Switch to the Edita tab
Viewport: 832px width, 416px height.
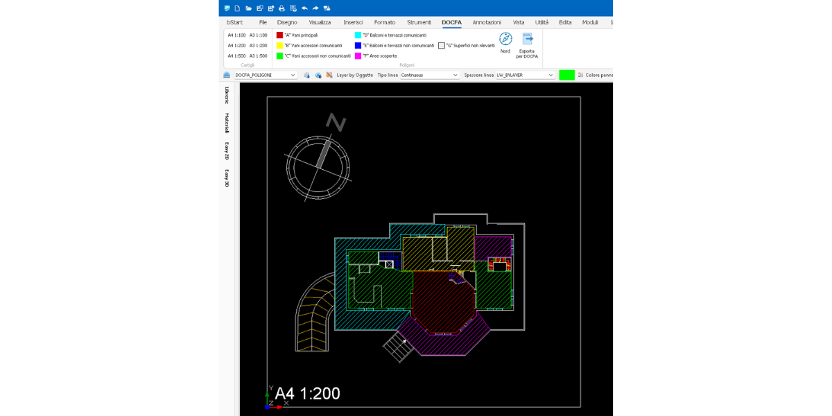tap(565, 22)
